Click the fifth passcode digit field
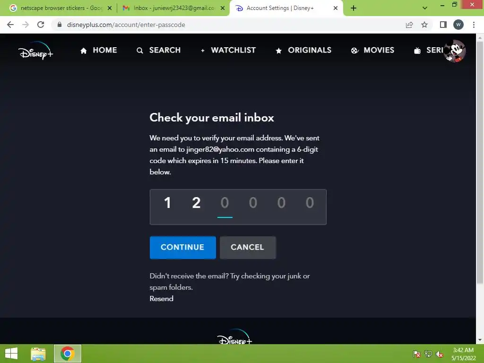Screen dimensions: 484x363 [x=281, y=203]
